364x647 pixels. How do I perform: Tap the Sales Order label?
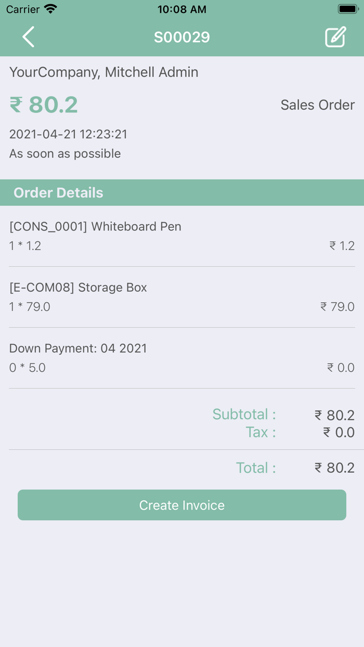(317, 105)
